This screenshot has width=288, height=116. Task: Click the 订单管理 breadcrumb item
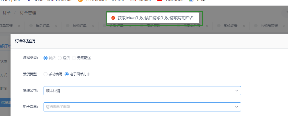pyautogui.click(x=28, y=13)
